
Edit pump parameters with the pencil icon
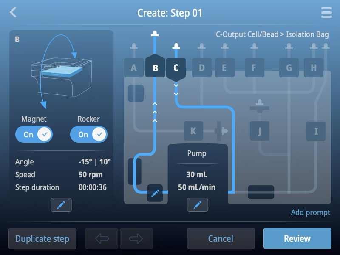198,205
